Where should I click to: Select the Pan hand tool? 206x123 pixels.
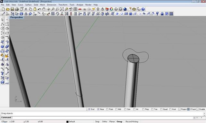point(44,9)
